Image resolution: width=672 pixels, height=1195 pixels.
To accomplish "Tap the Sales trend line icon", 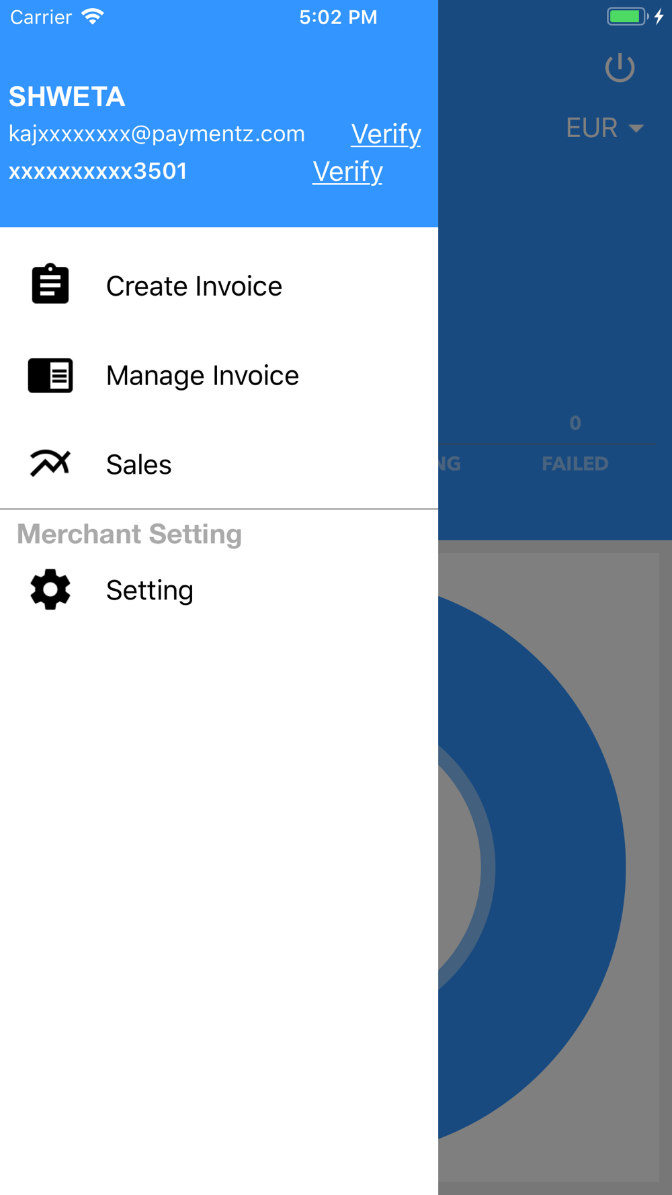I will (50, 464).
